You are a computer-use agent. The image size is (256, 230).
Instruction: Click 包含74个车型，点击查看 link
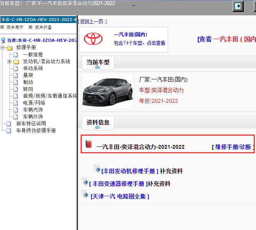pyautogui.click(x=139, y=43)
